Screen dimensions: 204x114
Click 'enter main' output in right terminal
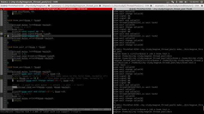tap(122, 65)
